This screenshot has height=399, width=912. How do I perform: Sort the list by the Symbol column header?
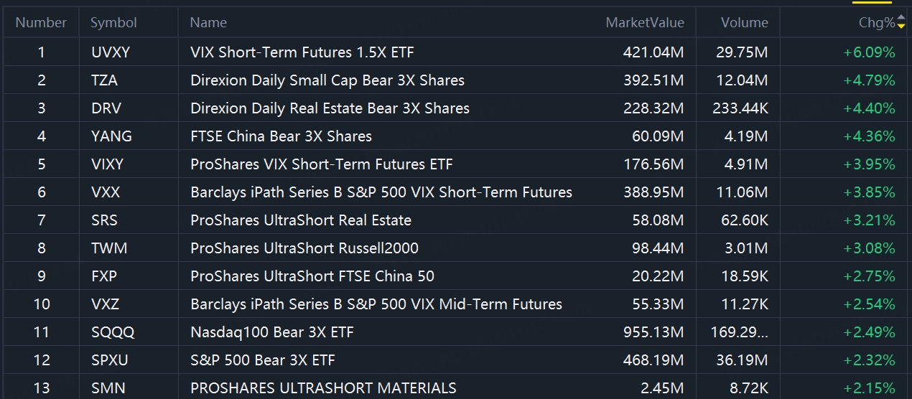pos(113,23)
